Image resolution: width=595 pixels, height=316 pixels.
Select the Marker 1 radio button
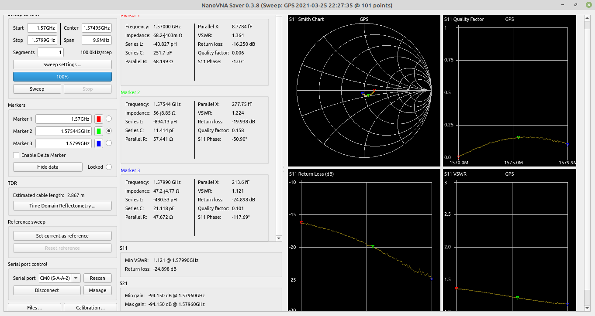click(109, 119)
